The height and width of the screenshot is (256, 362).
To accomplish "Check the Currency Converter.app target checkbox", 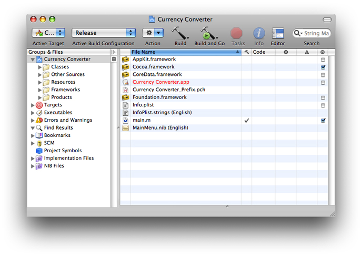I will 323,83.
